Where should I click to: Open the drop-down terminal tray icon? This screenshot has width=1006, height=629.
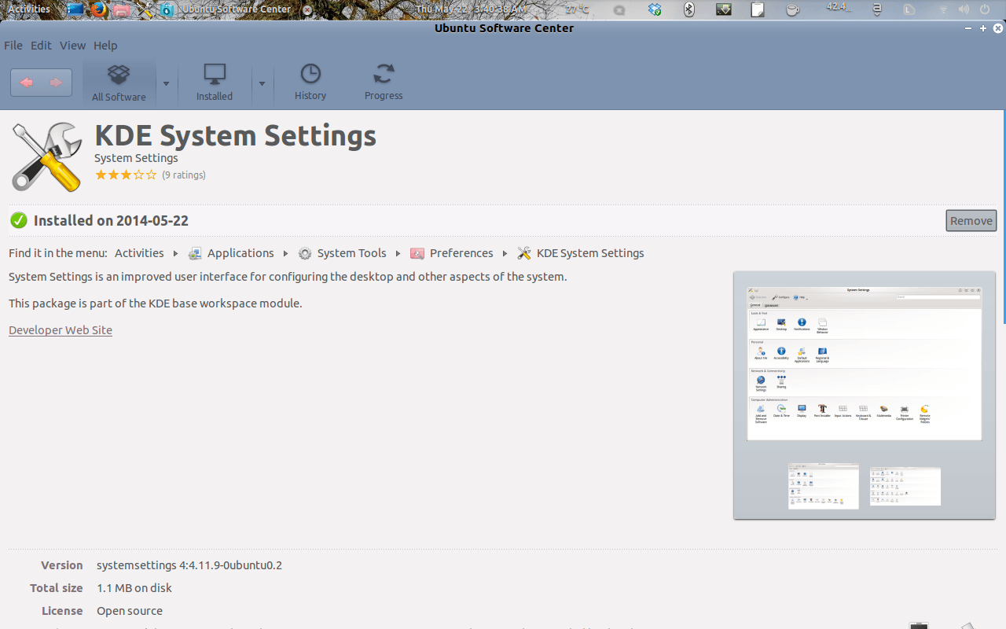point(724,9)
